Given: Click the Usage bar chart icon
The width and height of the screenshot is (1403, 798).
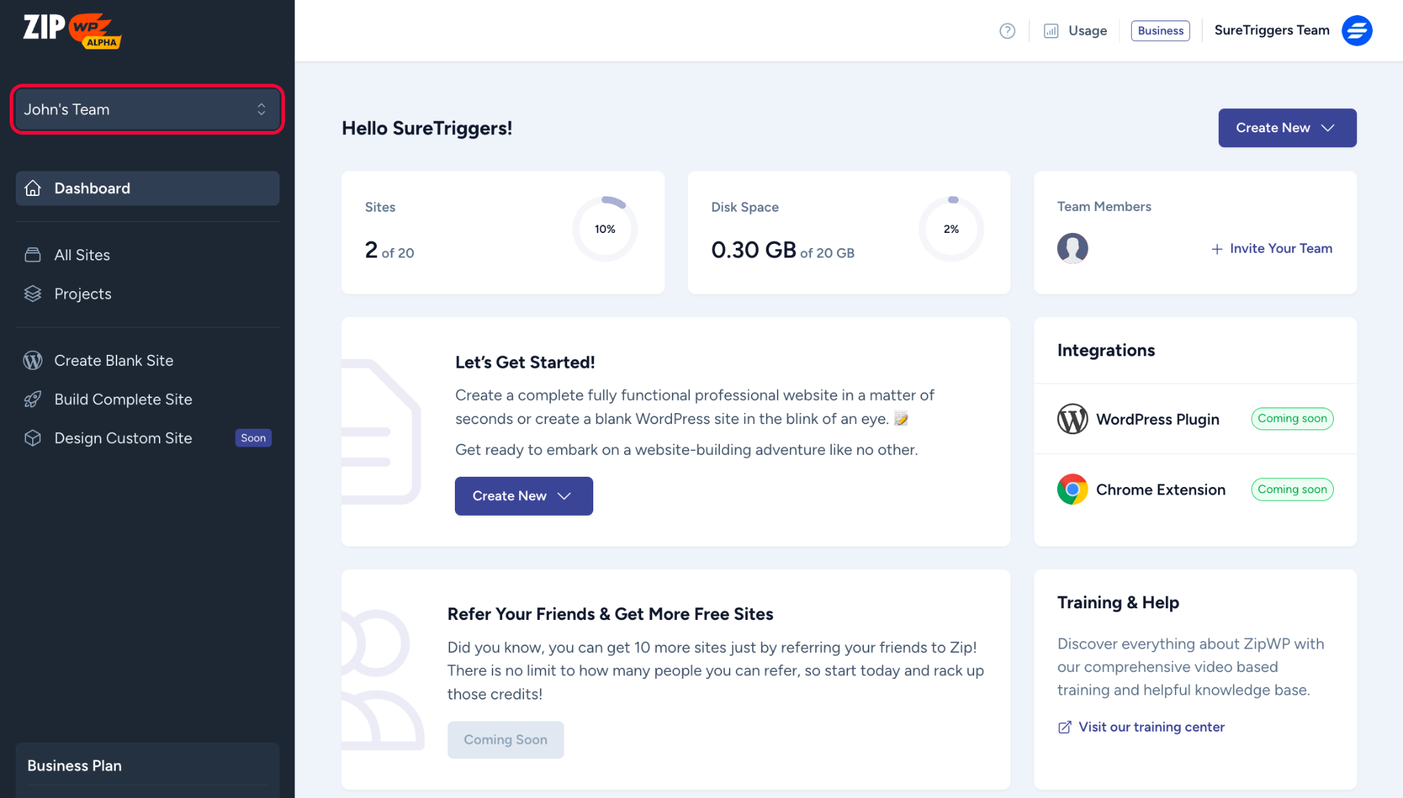Looking at the screenshot, I should pyautogui.click(x=1051, y=31).
